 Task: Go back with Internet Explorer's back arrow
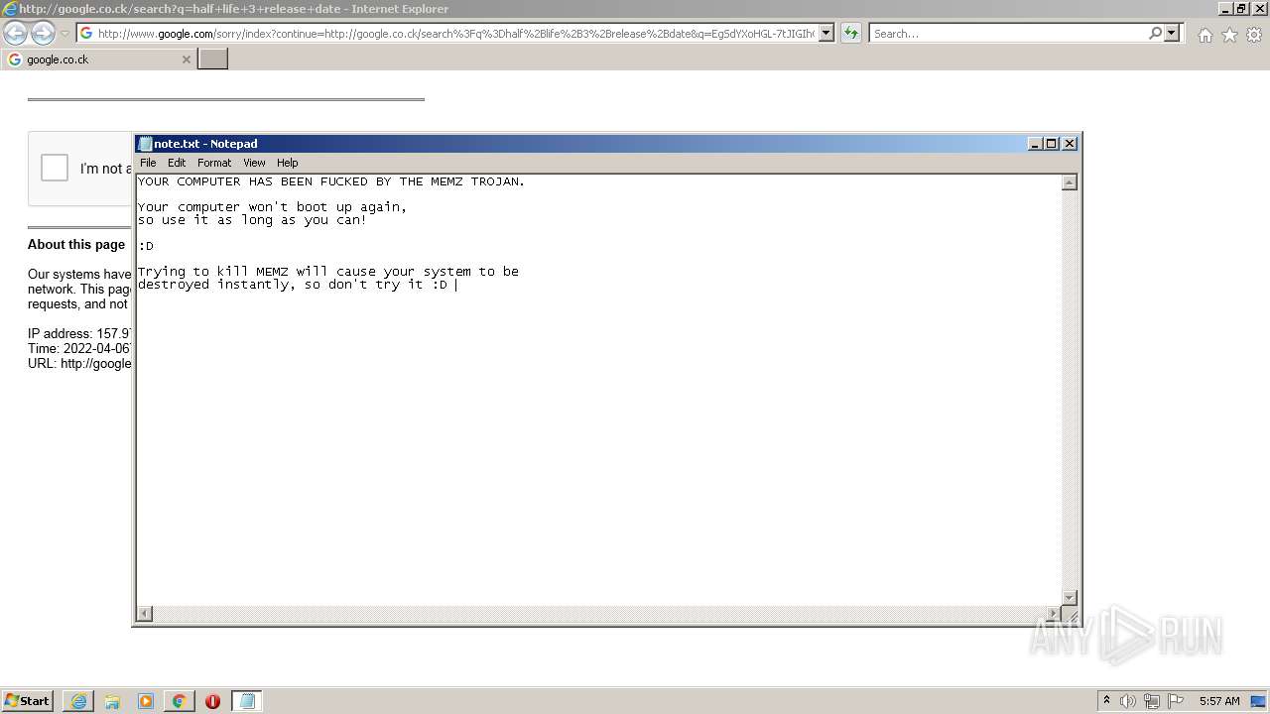tap(15, 34)
